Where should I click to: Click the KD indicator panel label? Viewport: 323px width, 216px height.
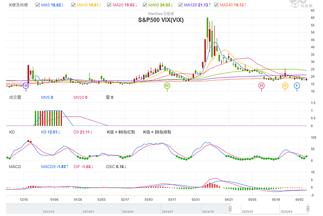12,132
